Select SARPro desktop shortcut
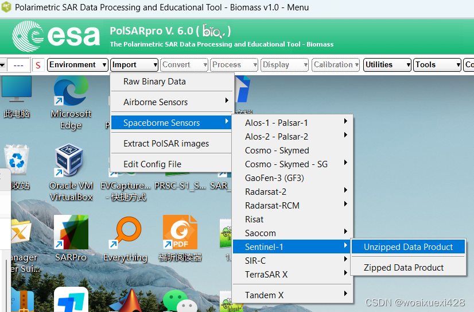 (x=71, y=238)
